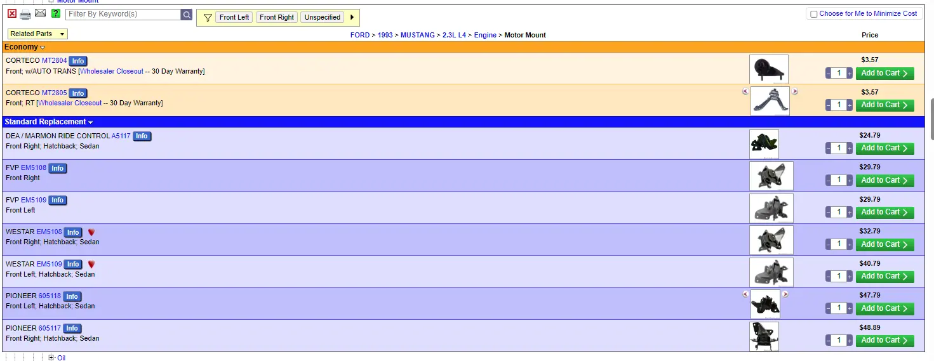Image resolution: width=934 pixels, height=361 pixels.
Task: Add DEA / MARMON A5117 to cart
Action: (884, 148)
